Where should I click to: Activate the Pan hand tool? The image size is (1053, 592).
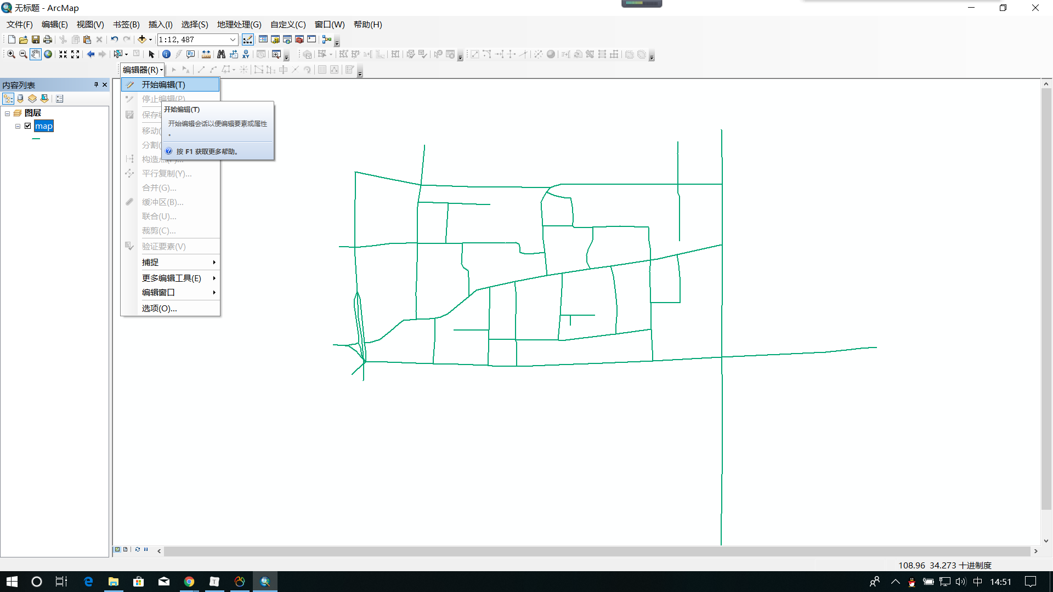(36, 54)
